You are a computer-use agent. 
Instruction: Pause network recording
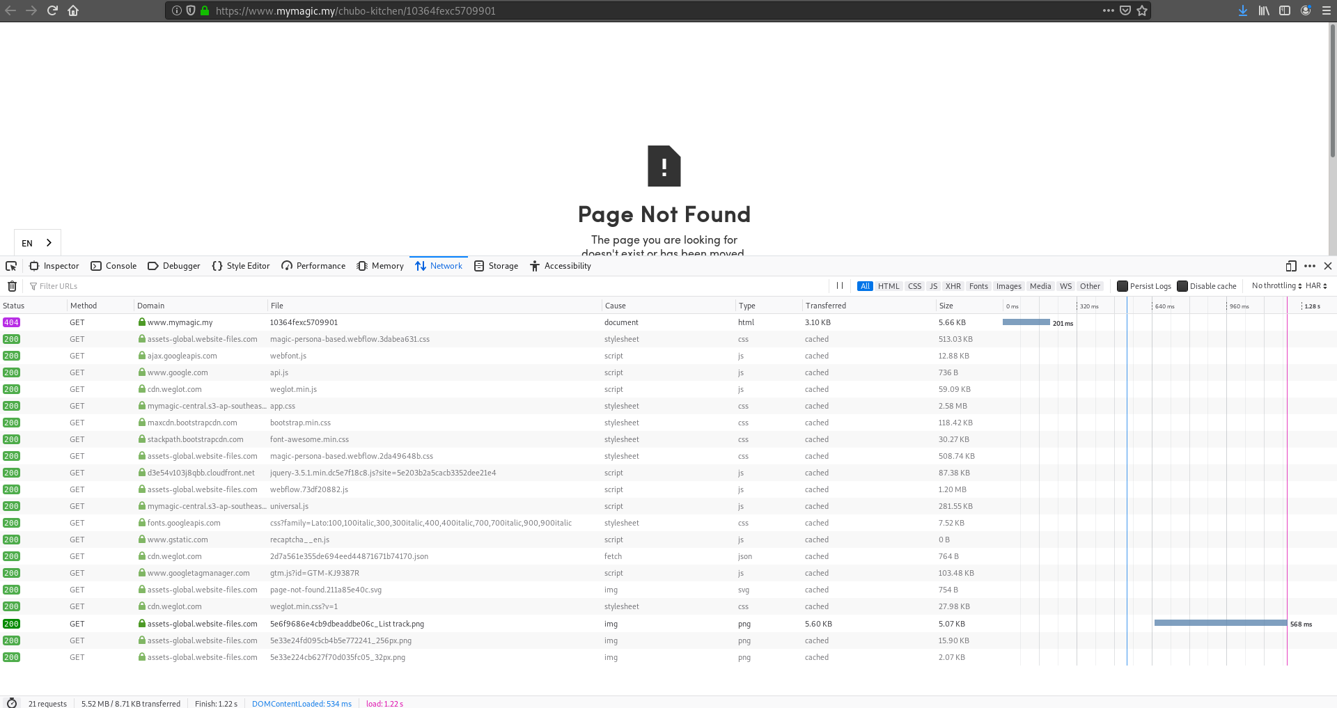(x=839, y=285)
